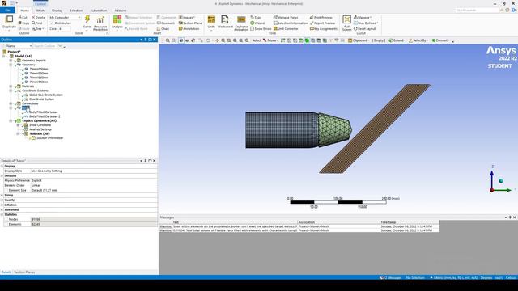Click the 2 Messages status bar entry
The height and width of the screenshot is (291, 518).
[x=391, y=278]
